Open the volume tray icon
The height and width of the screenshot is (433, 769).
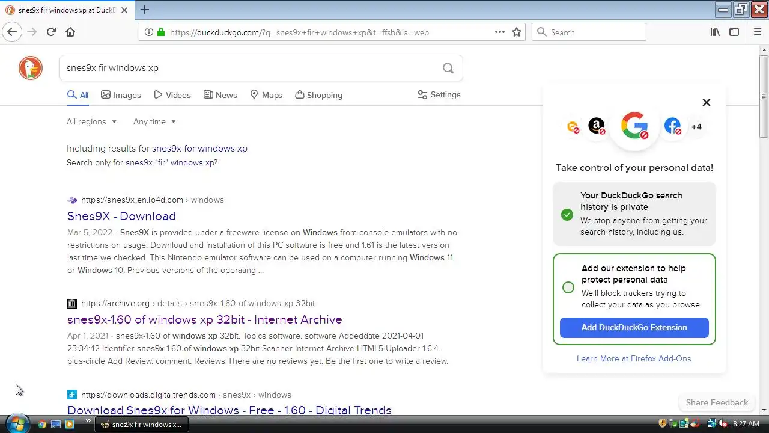click(x=722, y=424)
